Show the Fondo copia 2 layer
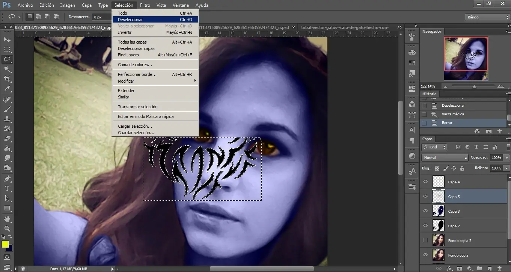511x272 pixels. click(425, 240)
